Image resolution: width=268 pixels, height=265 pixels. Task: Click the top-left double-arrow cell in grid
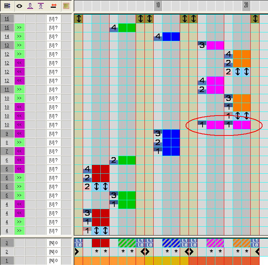[x=78, y=19]
